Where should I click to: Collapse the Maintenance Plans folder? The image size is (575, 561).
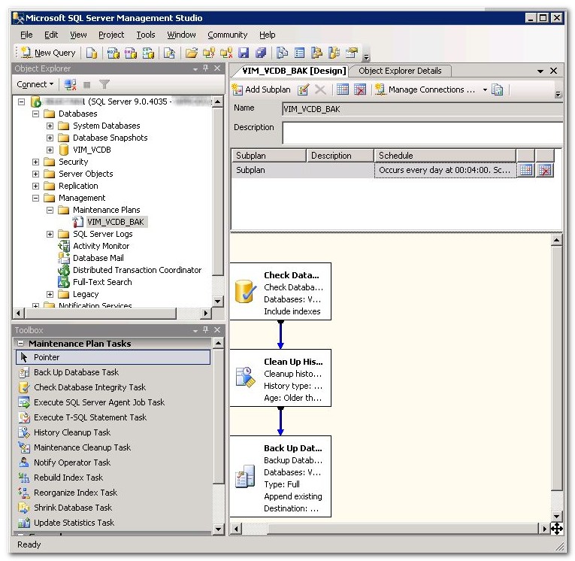[50, 210]
